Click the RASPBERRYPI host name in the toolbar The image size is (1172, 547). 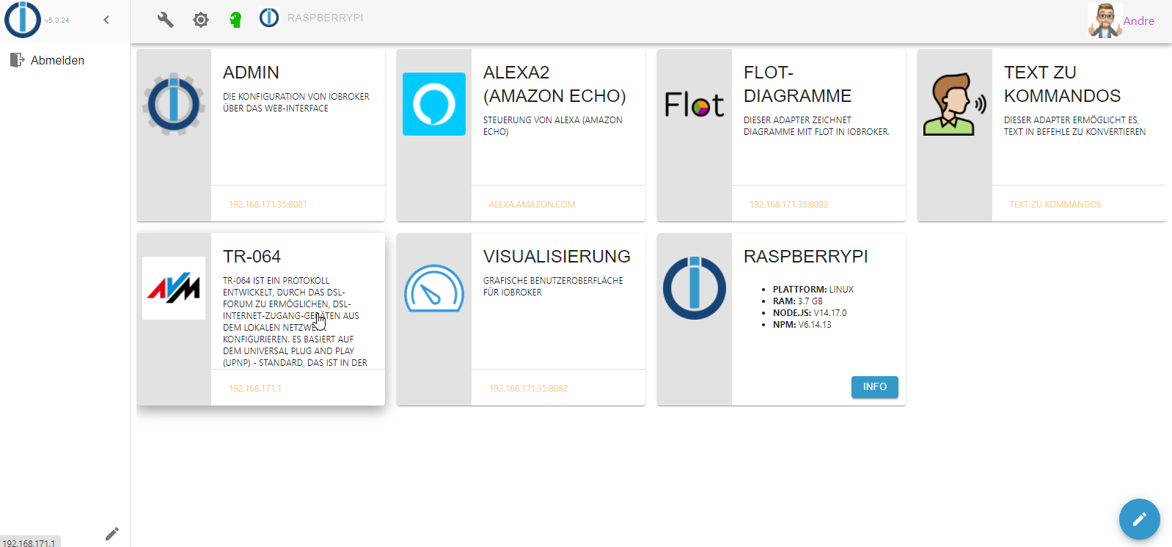point(325,18)
